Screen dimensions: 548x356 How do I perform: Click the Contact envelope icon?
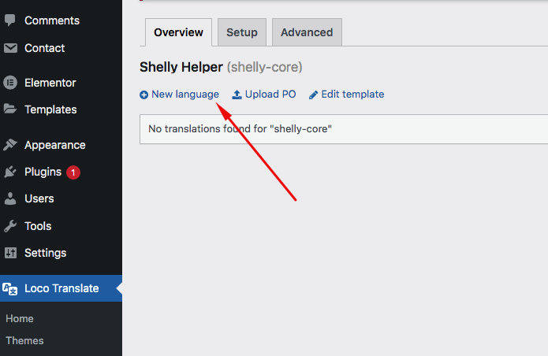tap(10, 48)
